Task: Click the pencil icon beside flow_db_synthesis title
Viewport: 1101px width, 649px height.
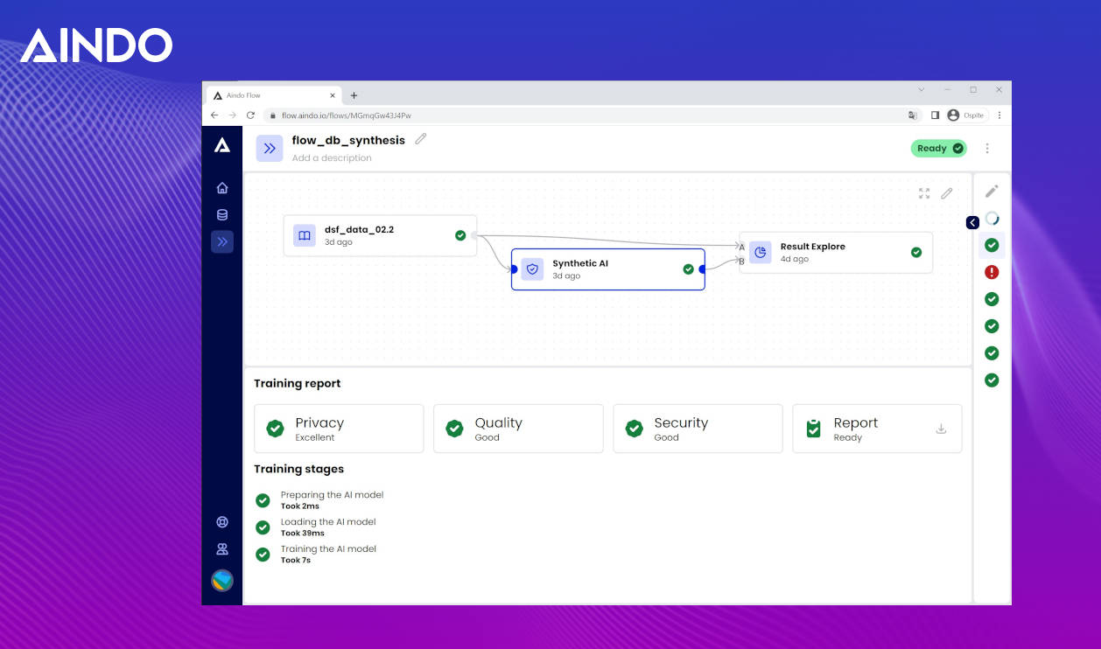Action: click(421, 139)
